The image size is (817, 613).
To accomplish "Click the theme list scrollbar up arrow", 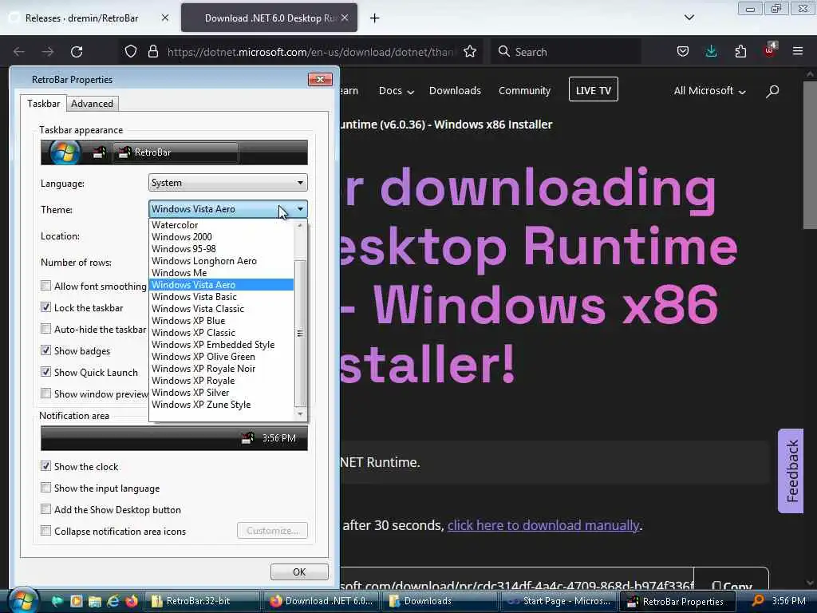I will (x=300, y=225).
